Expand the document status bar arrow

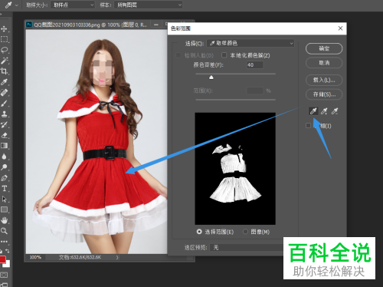tap(117, 257)
